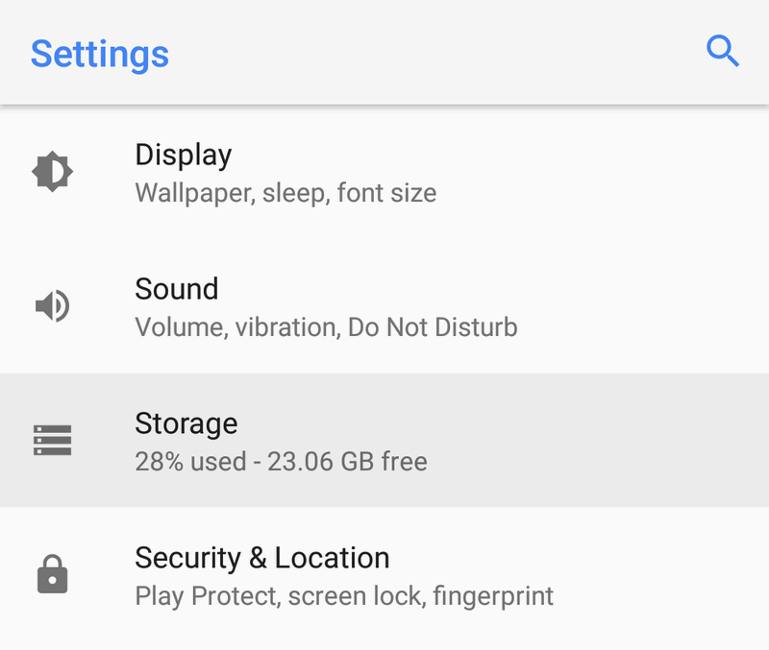Open Sound settings
The width and height of the screenshot is (769, 650).
(384, 306)
